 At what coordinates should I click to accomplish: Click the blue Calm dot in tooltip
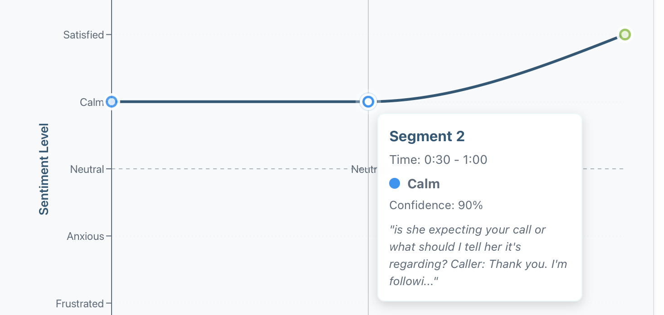tap(395, 183)
